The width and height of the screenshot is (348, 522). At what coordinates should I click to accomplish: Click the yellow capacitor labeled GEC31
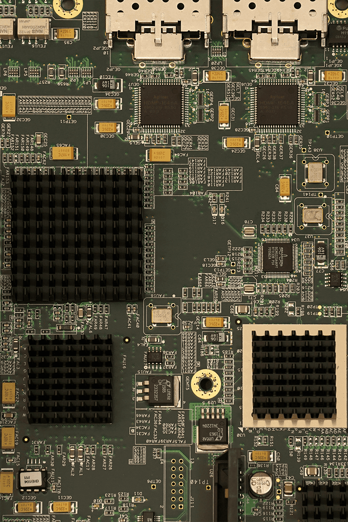click(x=224, y=115)
